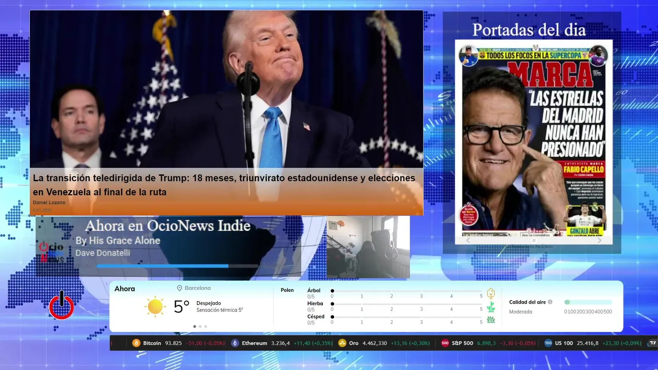Click the 'Portadas del dia' title
Image resolution: width=658 pixels, height=370 pixels.
pyautogui.click(x=529, y=30)
